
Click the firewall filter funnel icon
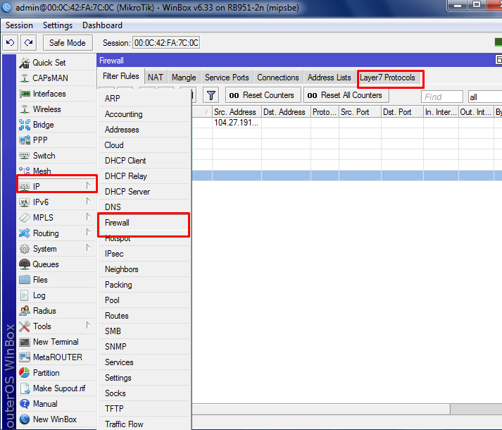211,95
